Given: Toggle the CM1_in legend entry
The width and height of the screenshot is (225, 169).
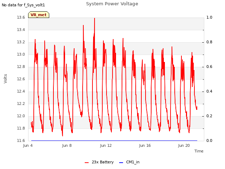Looking at the screenshot, I should [129, 162].
